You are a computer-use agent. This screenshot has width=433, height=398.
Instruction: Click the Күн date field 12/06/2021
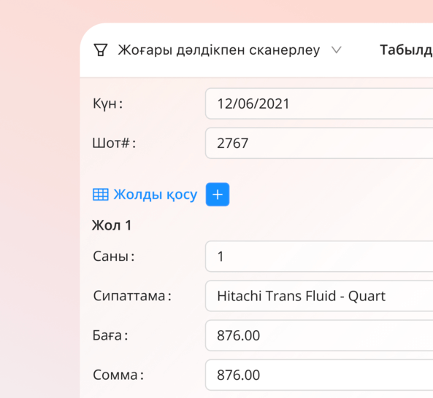(319, 104)
